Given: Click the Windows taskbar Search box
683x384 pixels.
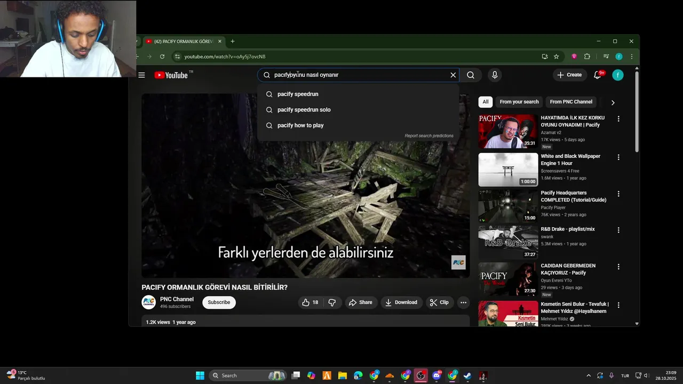Looking at the screenshot, I should [248, 375].
